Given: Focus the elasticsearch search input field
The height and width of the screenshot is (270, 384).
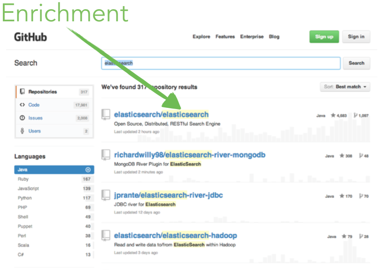Looking at the screenshot, I should pyautogui.click(x=221, y=63).
